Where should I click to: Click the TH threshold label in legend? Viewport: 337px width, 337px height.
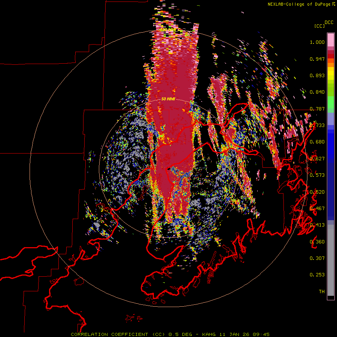point(322,292)
